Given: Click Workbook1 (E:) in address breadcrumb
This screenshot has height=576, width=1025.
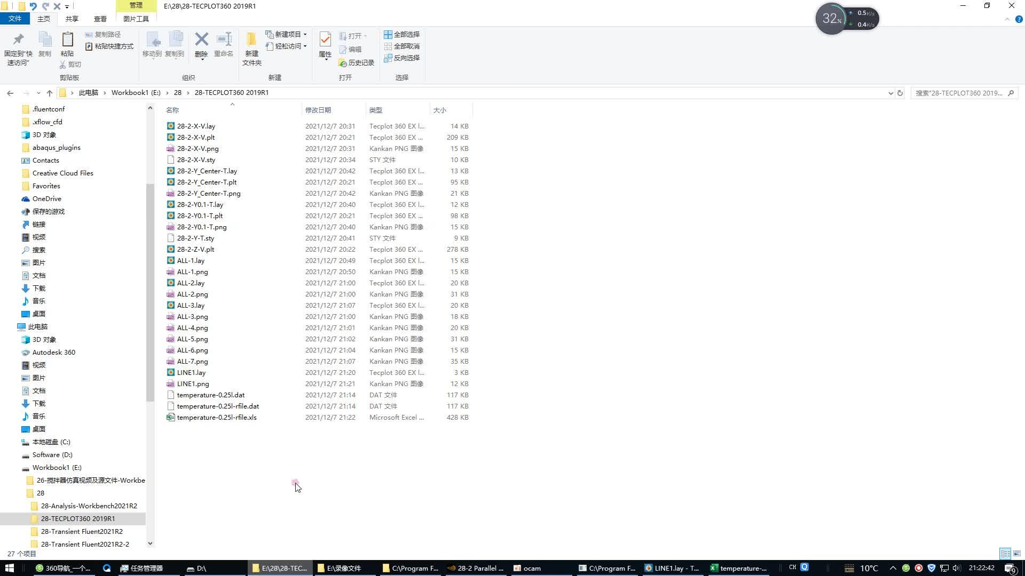Looking at the screenshot, I should pos(136,93).
